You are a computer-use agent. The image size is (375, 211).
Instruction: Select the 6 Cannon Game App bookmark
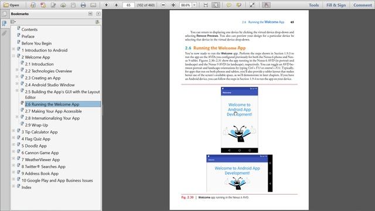(x=40, y=153)
